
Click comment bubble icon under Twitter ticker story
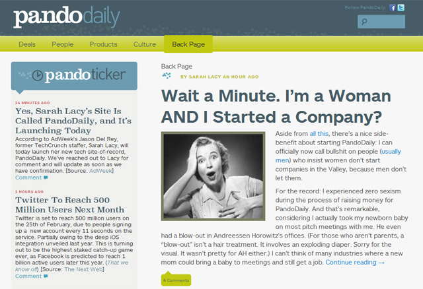click(46, 276)
